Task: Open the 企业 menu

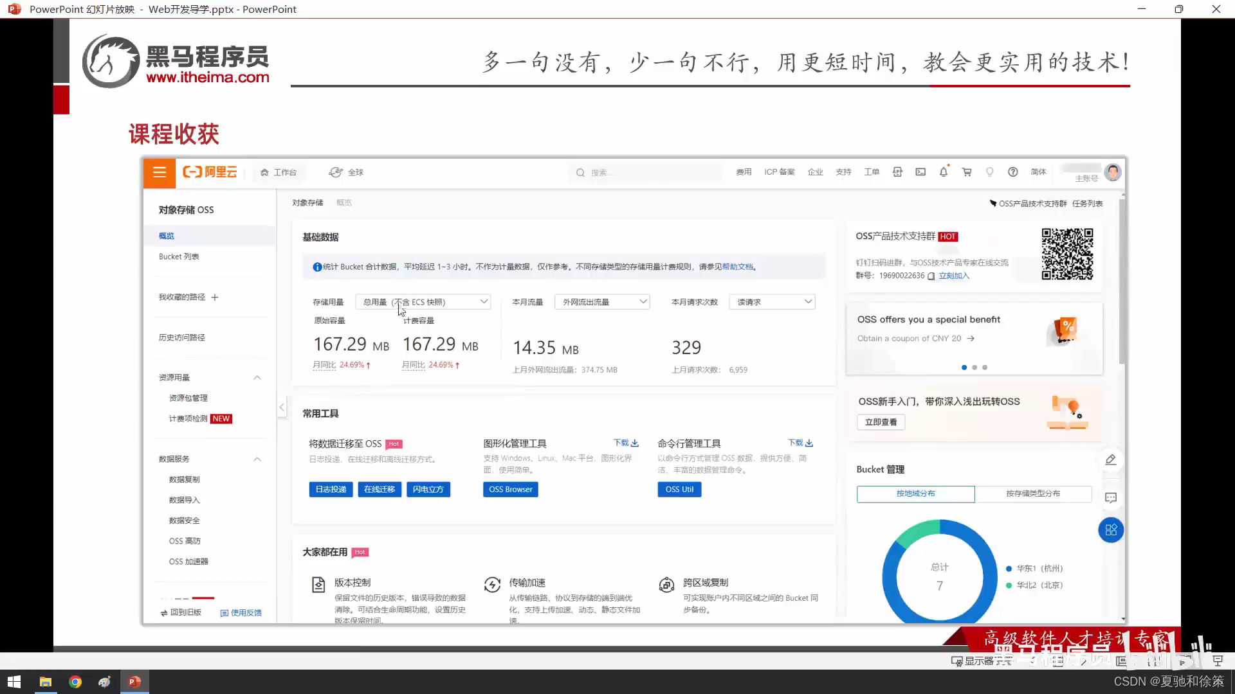Action: 815,172
